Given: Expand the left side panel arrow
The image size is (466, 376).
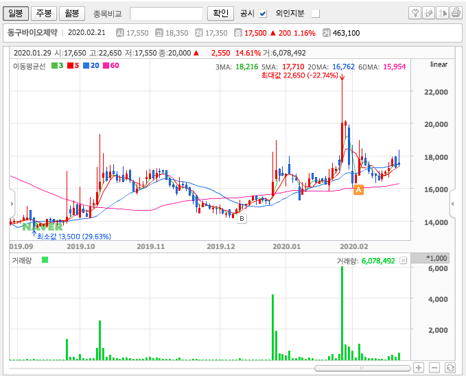Looking at the screenshot, I should 12,204.
